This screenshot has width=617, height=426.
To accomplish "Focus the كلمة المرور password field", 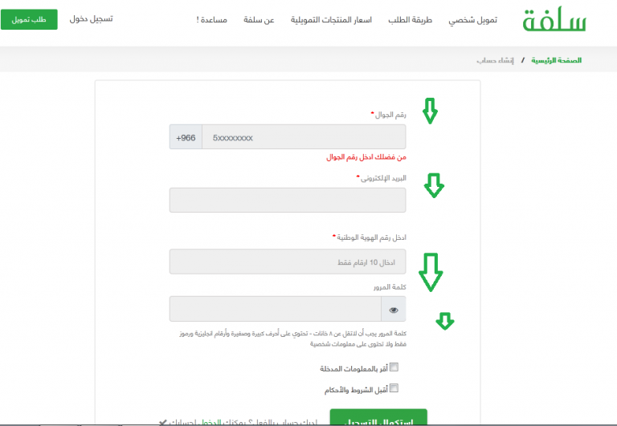I will tap(276, 310).
